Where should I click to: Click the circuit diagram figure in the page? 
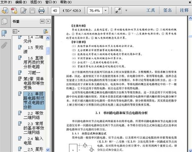pos(81,147)
